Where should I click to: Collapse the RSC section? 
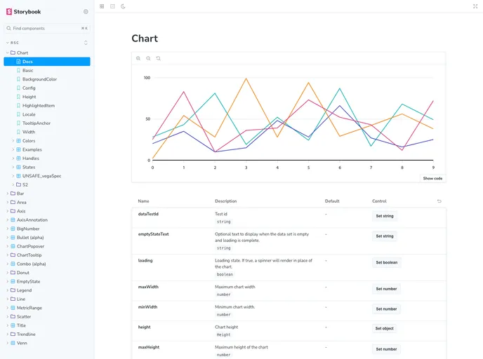(13, 43)
